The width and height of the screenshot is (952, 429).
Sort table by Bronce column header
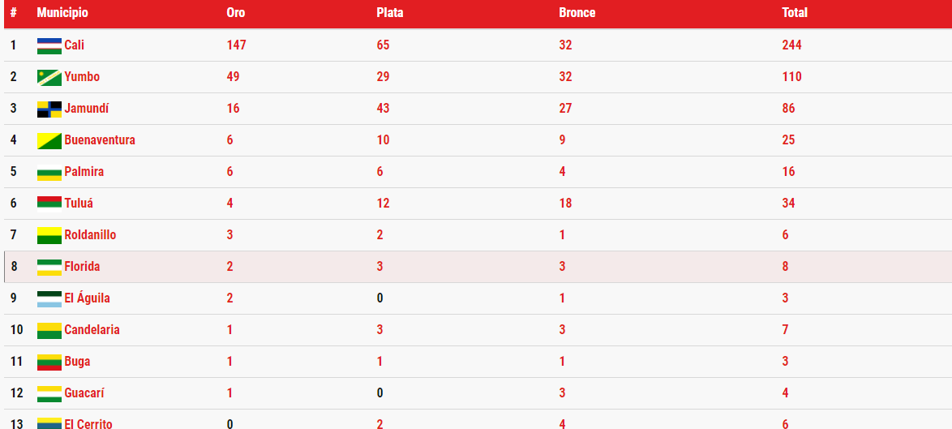click(x=577, y=13)
